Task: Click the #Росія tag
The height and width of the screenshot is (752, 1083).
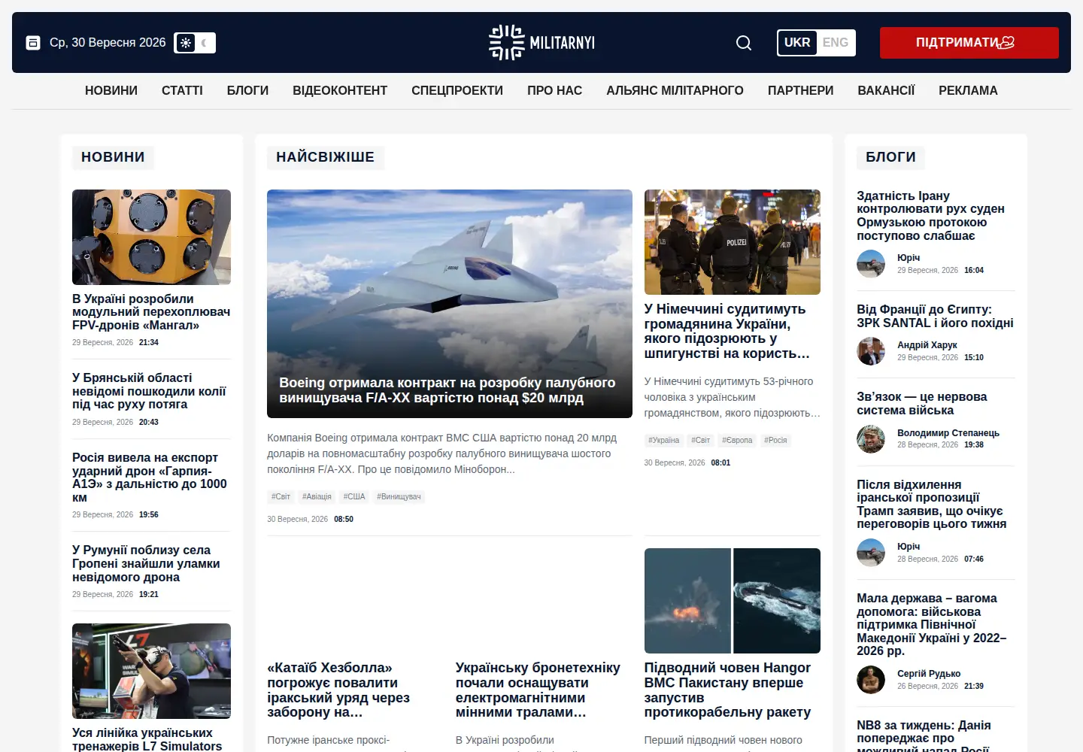Action: click(x=775, y=440)
